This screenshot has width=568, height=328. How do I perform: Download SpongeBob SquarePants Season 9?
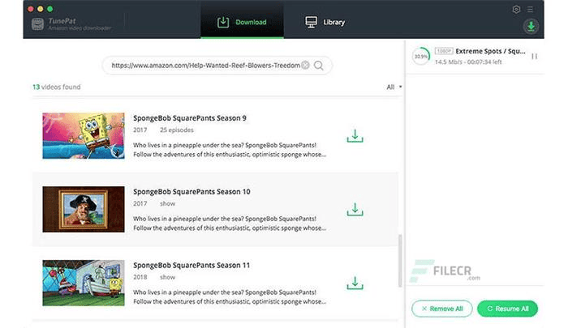pyautogui.click(x=355, y=136)
